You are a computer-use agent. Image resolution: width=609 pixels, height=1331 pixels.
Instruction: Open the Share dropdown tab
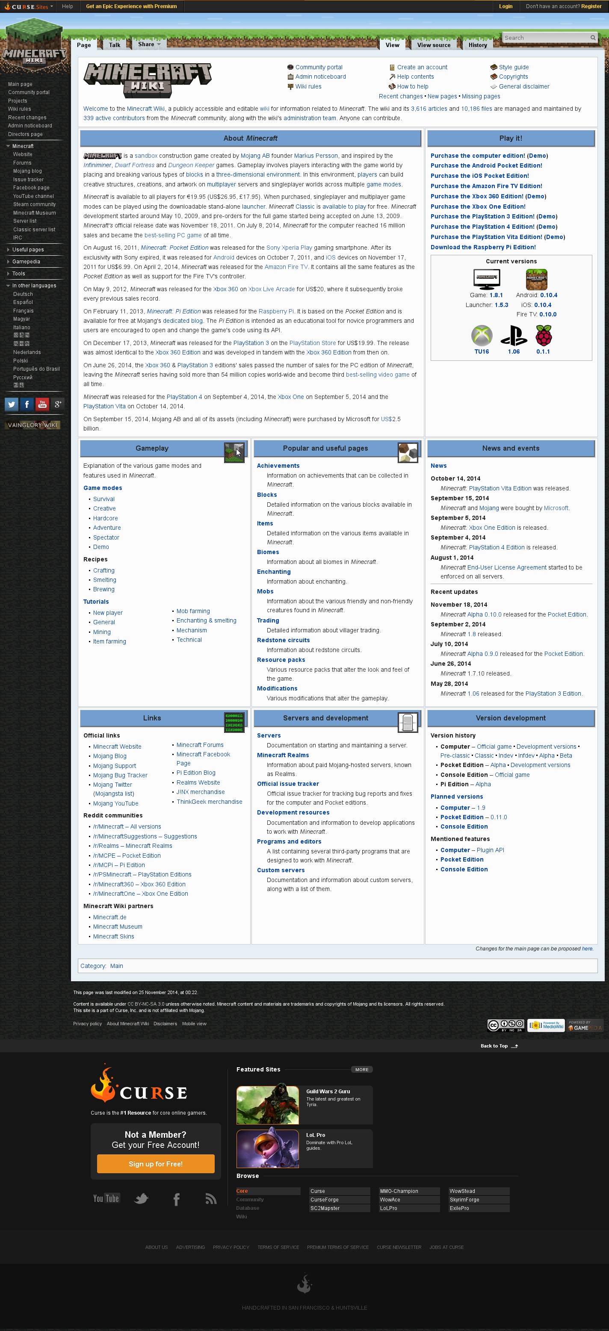point(149,44)
